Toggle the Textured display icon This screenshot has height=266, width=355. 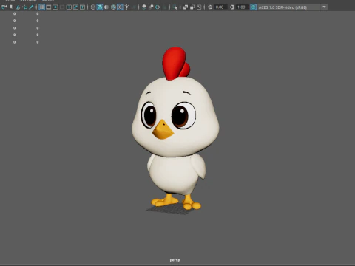click(x=120, y=7)
